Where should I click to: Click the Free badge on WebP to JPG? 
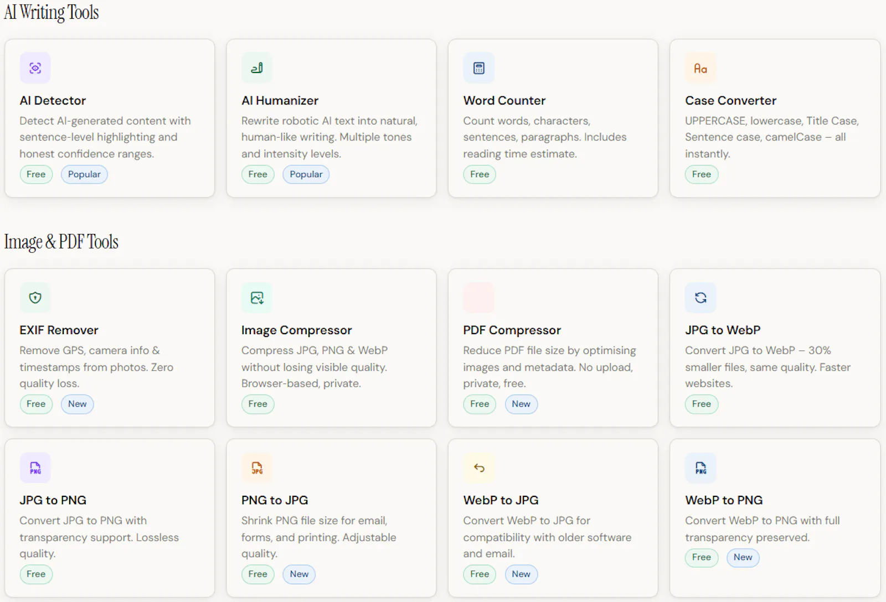point(480,574)
